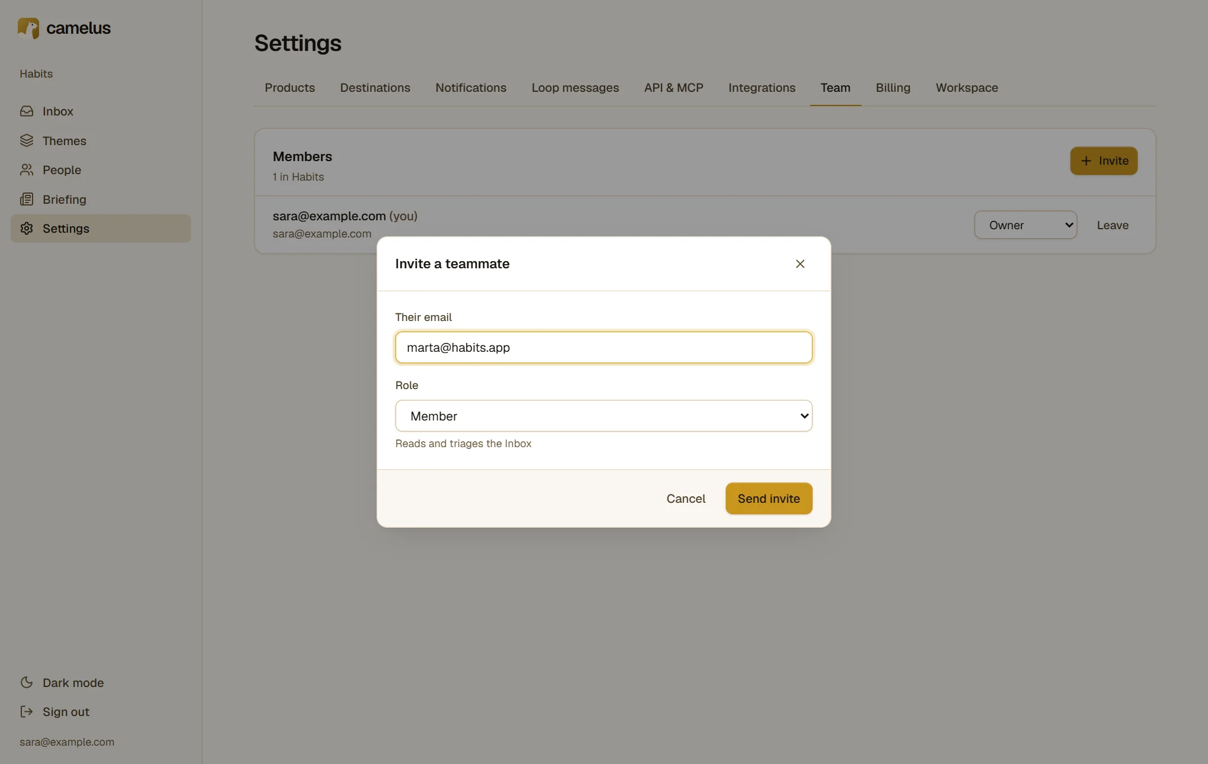Open the Owner role dropdown

pyautogui.click(x=1025, y=225)
